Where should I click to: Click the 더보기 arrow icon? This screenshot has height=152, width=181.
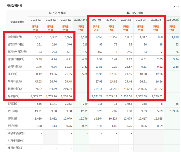(x=178, y=7)
